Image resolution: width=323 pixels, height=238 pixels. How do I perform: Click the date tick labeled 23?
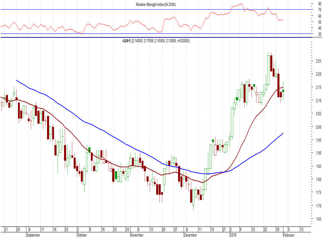(x=115, y=230)
